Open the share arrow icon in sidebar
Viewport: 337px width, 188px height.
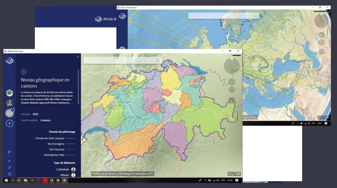pyautogui.click(x=10, y=161)
